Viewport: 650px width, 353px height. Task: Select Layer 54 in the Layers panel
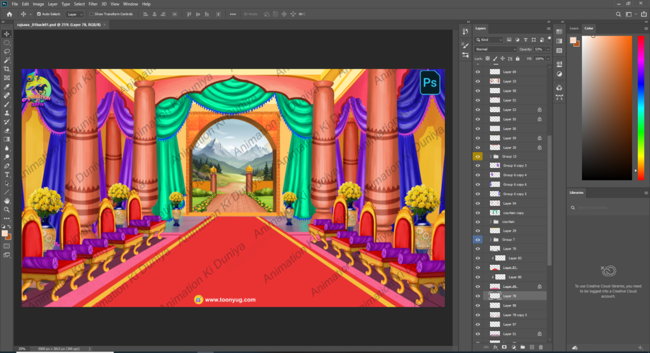[510, 203]
